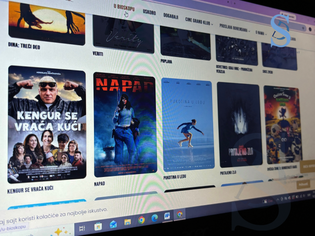Open File Explorer from the taskbar
Screen dimensions: 315x236
(127, 222)
